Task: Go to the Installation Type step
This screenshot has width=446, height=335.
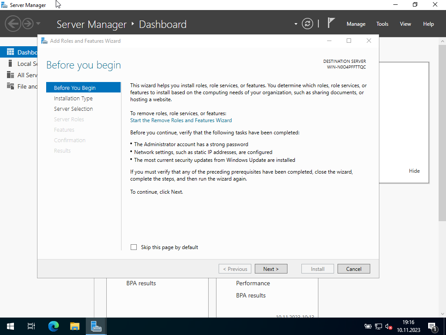Action: tap(73, 98)
